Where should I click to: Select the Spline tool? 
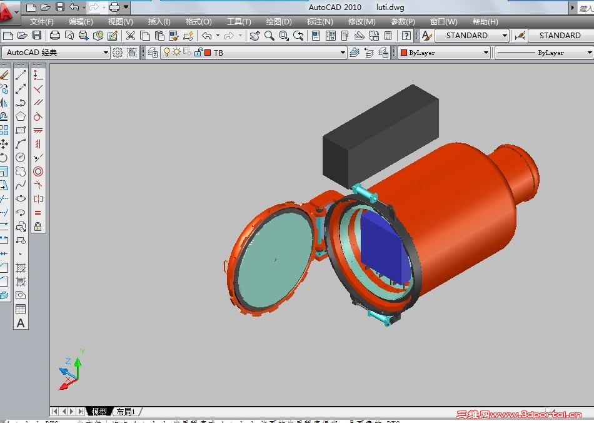(21, 184)
